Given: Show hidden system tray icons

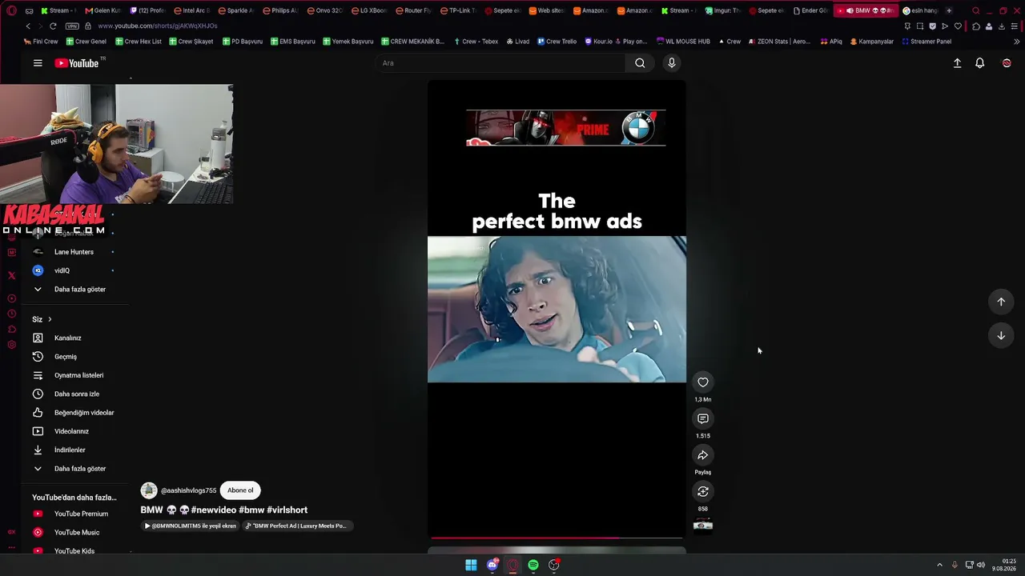Looking at the screenshot, I should 939,565.
